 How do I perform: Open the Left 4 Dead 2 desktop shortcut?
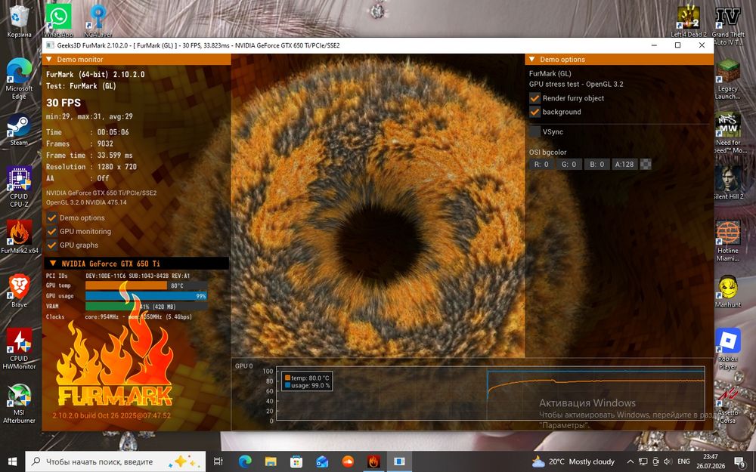tap(689, 20)
